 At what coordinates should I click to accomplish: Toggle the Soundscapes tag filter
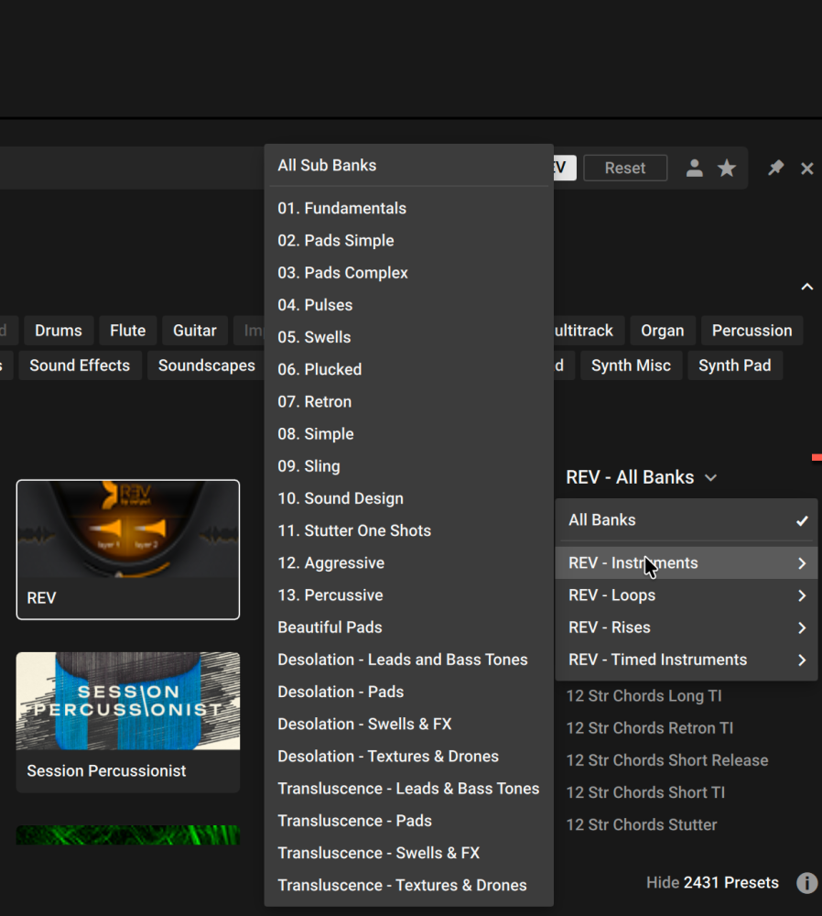tap(206, 365)
